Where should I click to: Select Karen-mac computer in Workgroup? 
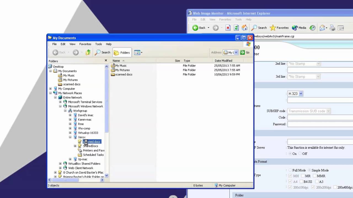click(85, 120)
